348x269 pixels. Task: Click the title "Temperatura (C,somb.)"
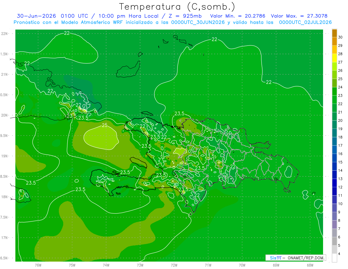pyautogui.click(x=177, y=7)
